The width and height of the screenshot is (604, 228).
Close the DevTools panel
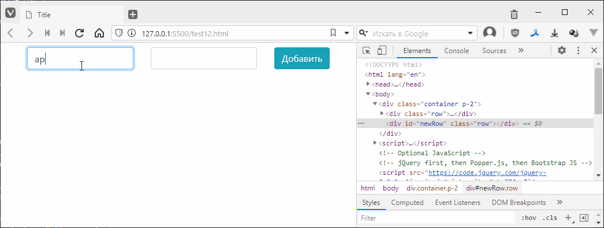click(594, 50)
